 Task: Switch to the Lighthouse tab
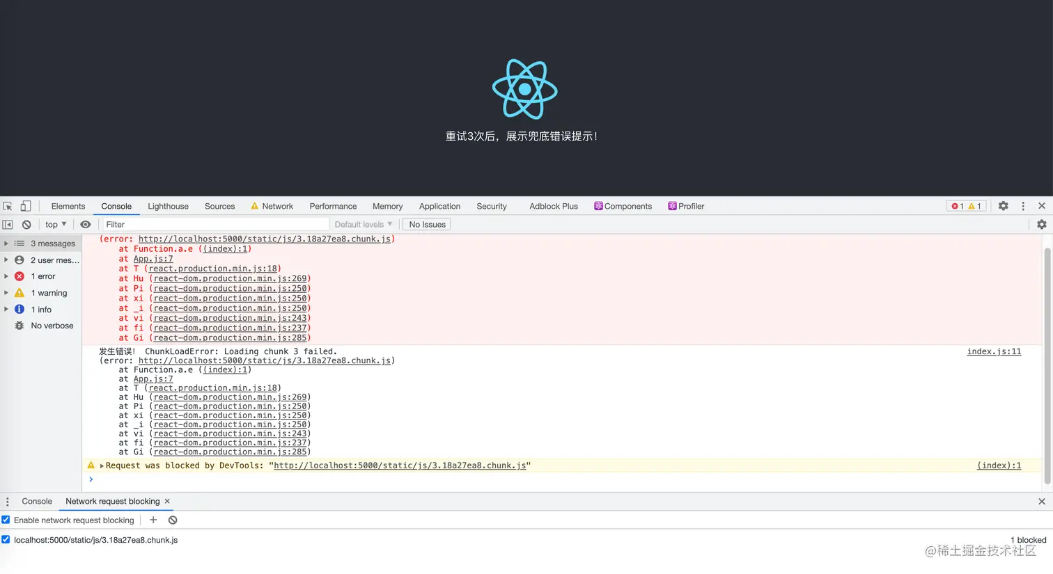tap(168, 206)
